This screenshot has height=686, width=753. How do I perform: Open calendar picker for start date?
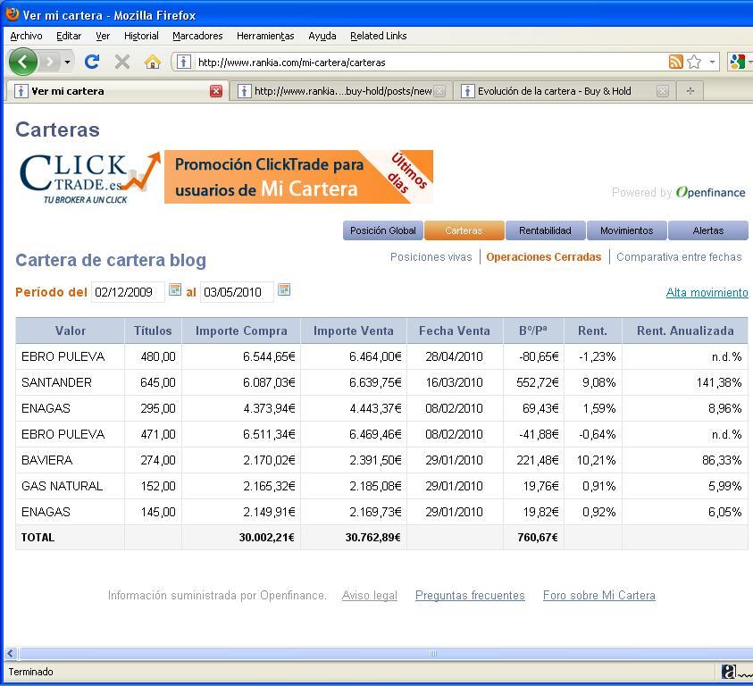(175, 290)
